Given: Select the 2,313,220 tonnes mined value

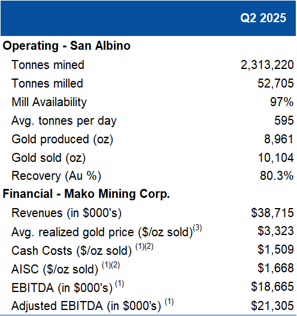Looking at the screenshot, I should pyautogui.click(x=267, y=65).
